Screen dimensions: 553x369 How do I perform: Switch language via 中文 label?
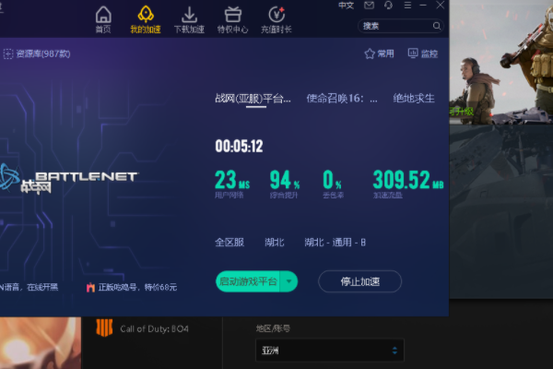coord(346,6)
